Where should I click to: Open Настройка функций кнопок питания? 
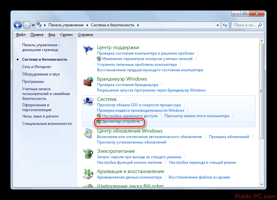130,162
